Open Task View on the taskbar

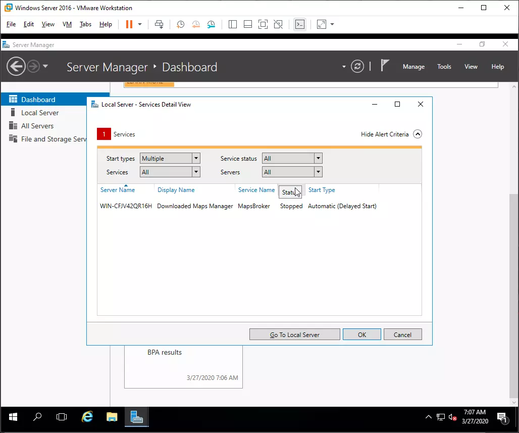pyautogui.click(x=62, y=417)
